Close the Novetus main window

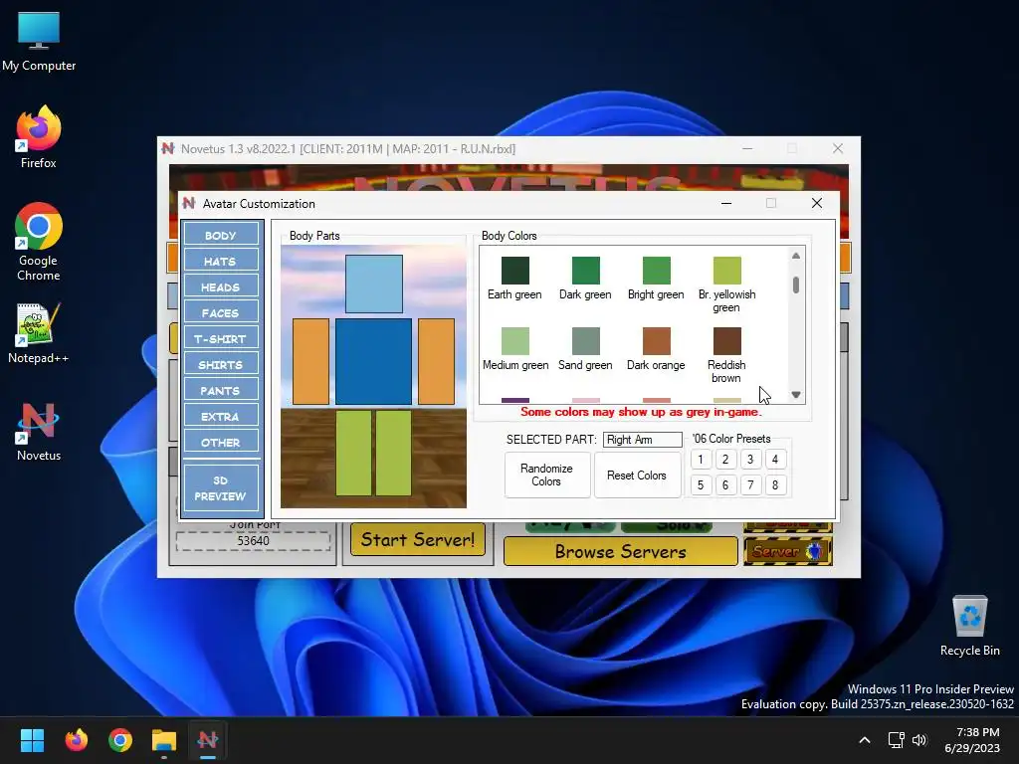(838, 149)
